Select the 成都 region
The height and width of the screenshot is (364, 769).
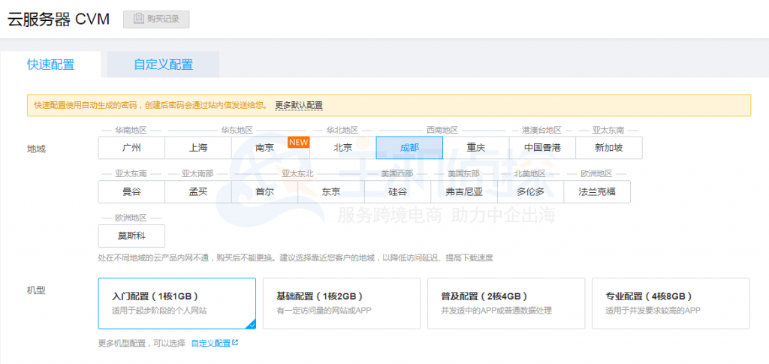[x=409, y=147]
